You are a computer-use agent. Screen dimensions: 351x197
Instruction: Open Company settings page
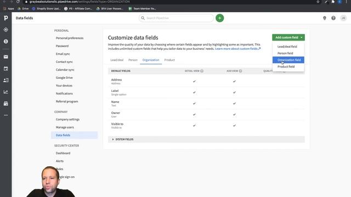tap(67, 119)
